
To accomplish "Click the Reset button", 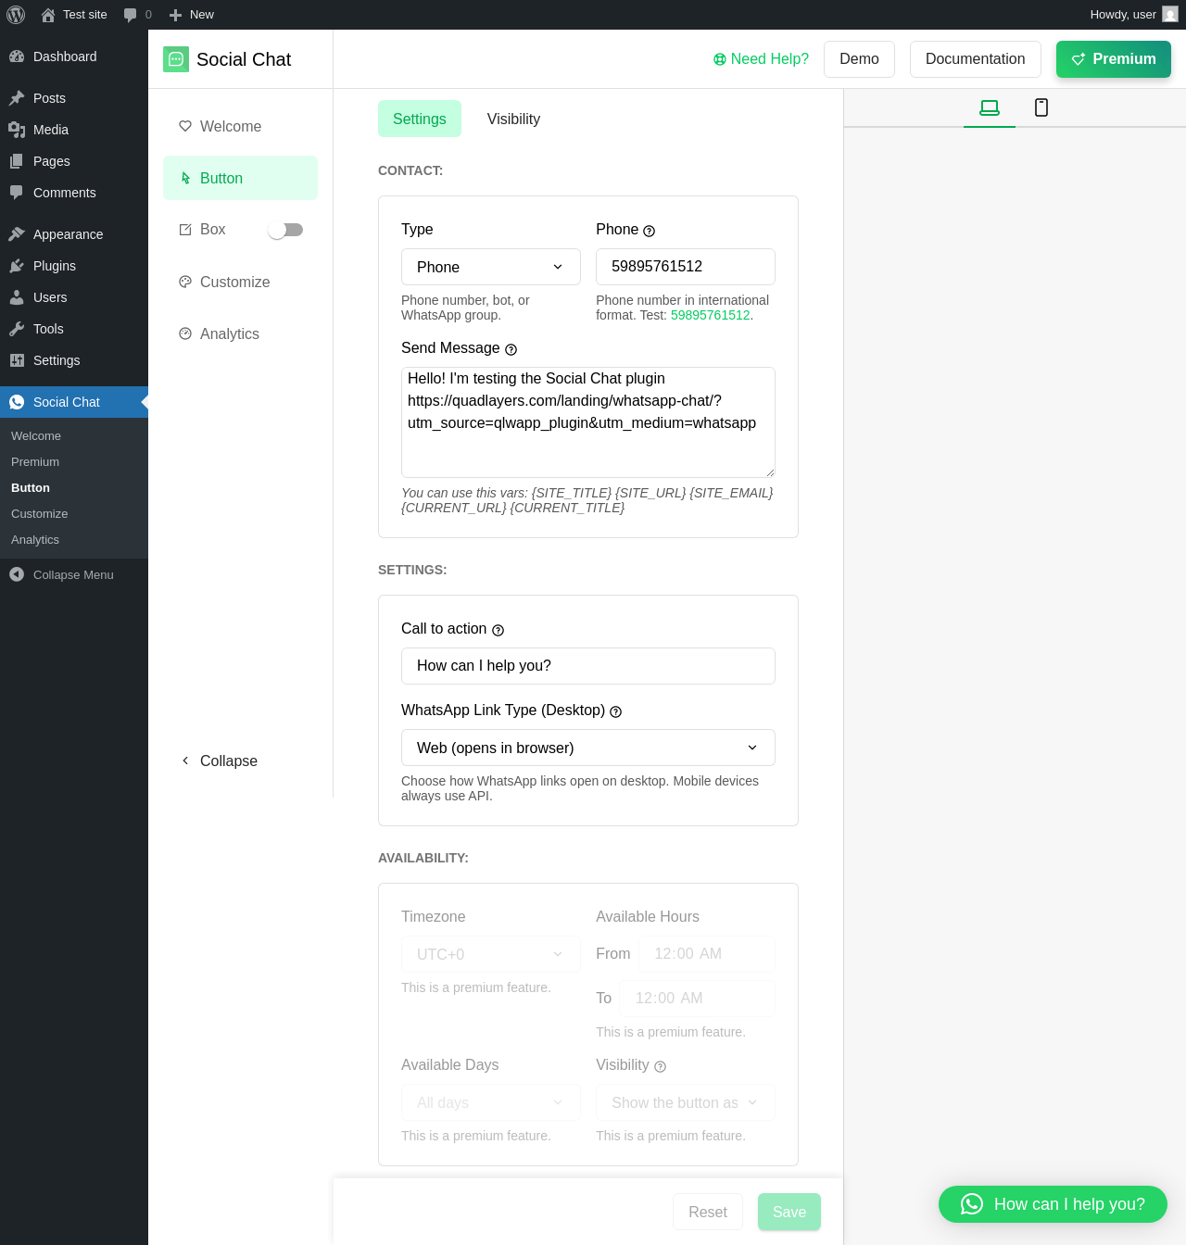I will pyautogui.click(x=708, y=1212).
